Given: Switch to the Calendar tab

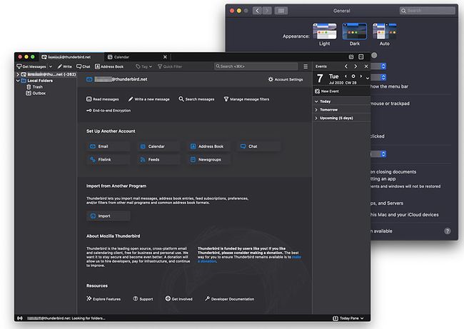Looking at the screenshot, I should pos(133,57).
